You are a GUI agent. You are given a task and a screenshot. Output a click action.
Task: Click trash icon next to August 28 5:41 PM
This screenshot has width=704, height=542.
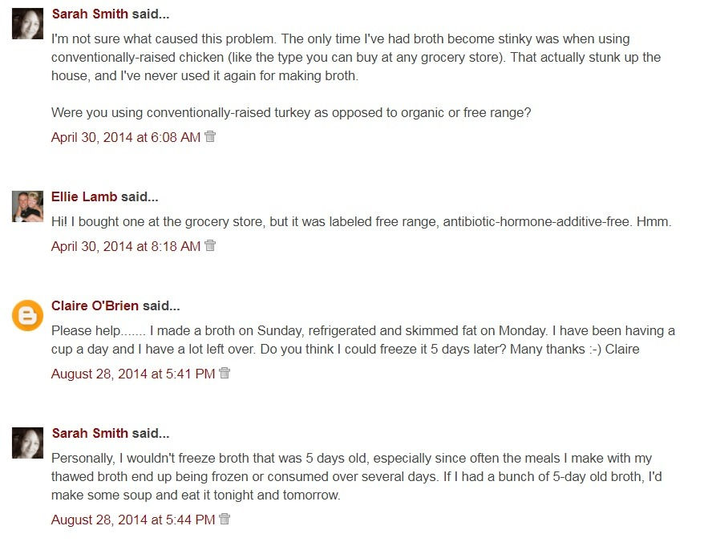(225, 373)
